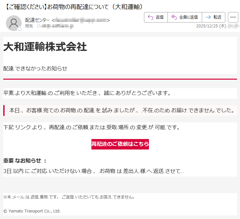Click the sender's profile avatar

coord(13,23)
